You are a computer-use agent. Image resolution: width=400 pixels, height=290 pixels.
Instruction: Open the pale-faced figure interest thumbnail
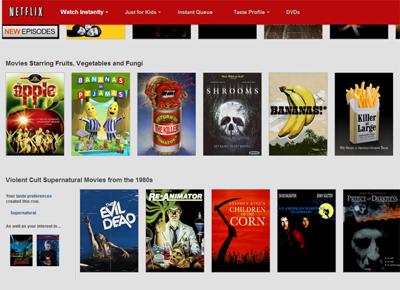coord(48,251)
